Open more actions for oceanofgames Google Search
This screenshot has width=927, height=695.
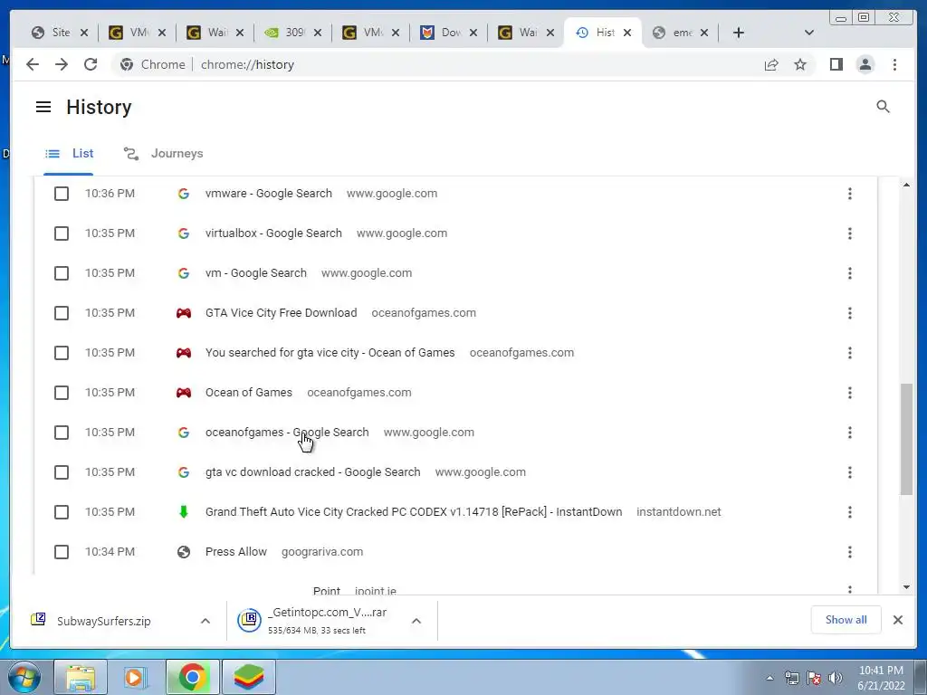(x=849, y=433)
